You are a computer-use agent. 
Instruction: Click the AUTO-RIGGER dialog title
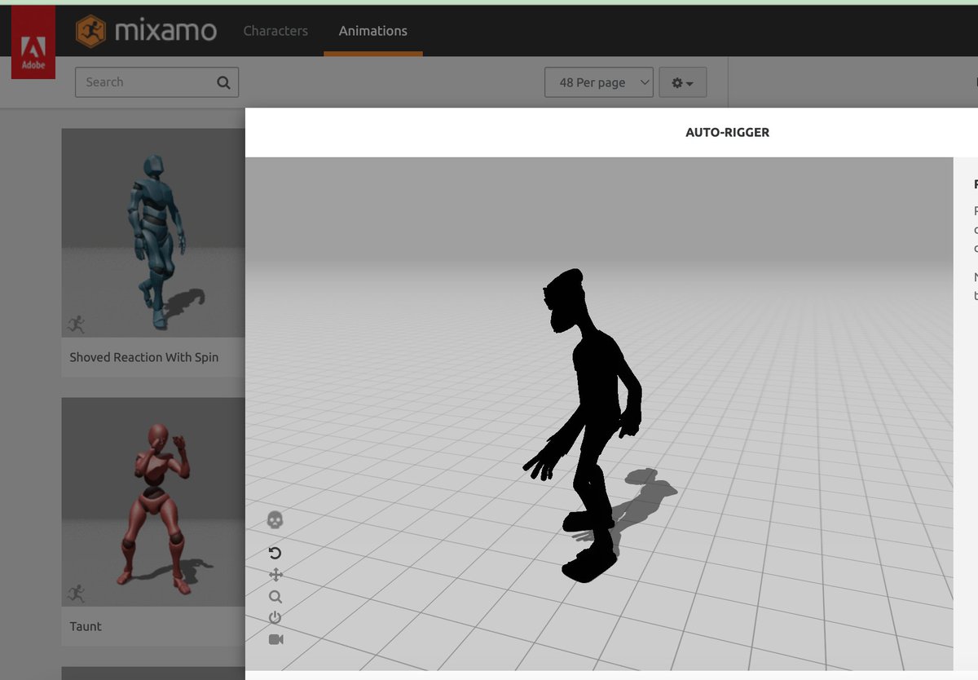(727, 132)
